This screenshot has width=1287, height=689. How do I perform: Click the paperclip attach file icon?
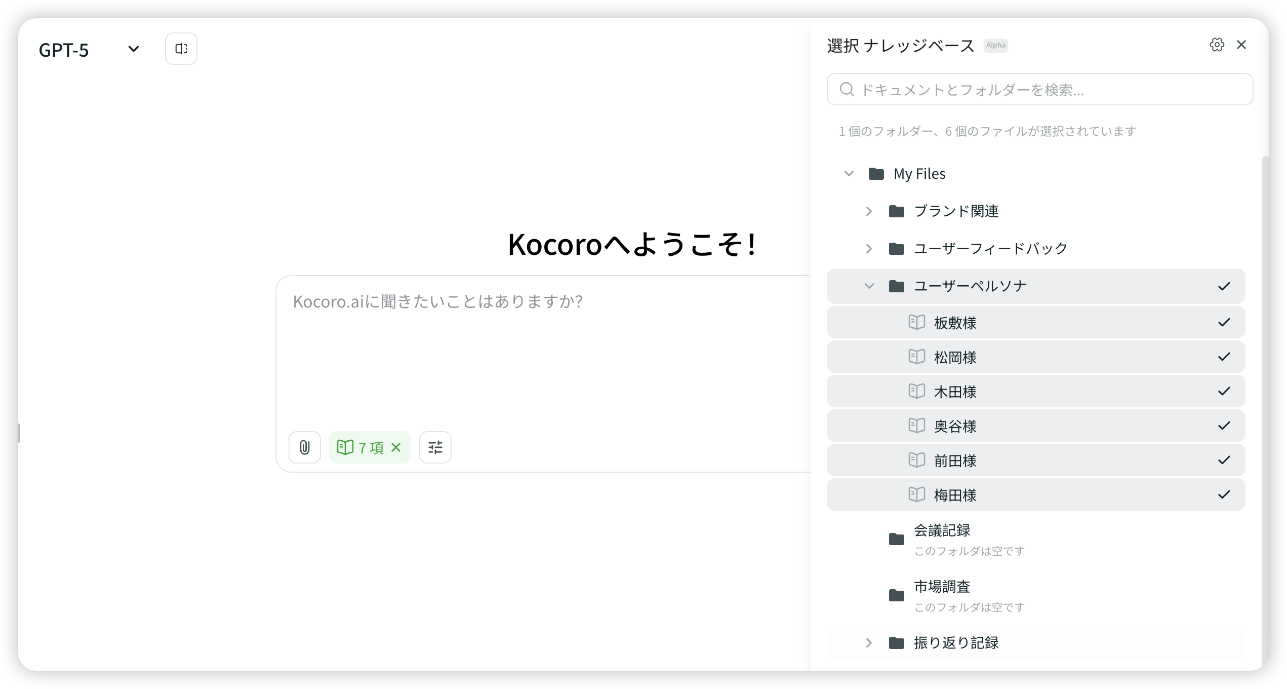coord(304,447)
